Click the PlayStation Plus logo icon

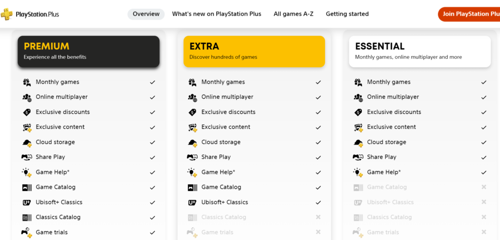pyautogui.click(x=6, y=14)
